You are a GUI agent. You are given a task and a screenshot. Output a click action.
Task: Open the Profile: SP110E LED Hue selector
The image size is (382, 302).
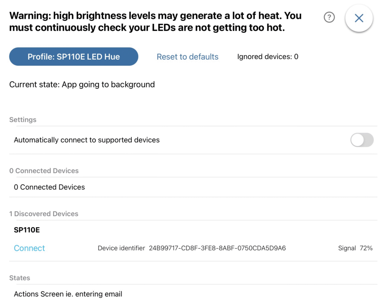(73, 57)
